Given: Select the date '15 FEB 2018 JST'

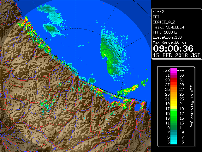Looking at the screenshot, I should tap(176, 55).
